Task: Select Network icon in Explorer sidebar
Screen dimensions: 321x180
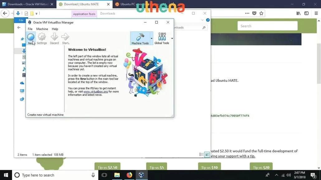Action: 22,99
